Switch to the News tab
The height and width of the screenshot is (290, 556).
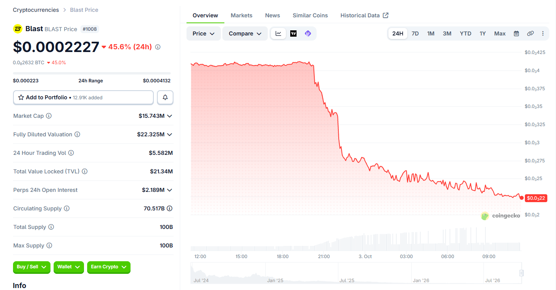pyautogui.click(x=272, y=15)
